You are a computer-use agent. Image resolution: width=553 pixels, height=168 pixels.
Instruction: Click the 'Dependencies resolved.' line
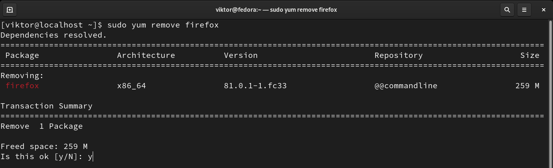click(54, 35)
